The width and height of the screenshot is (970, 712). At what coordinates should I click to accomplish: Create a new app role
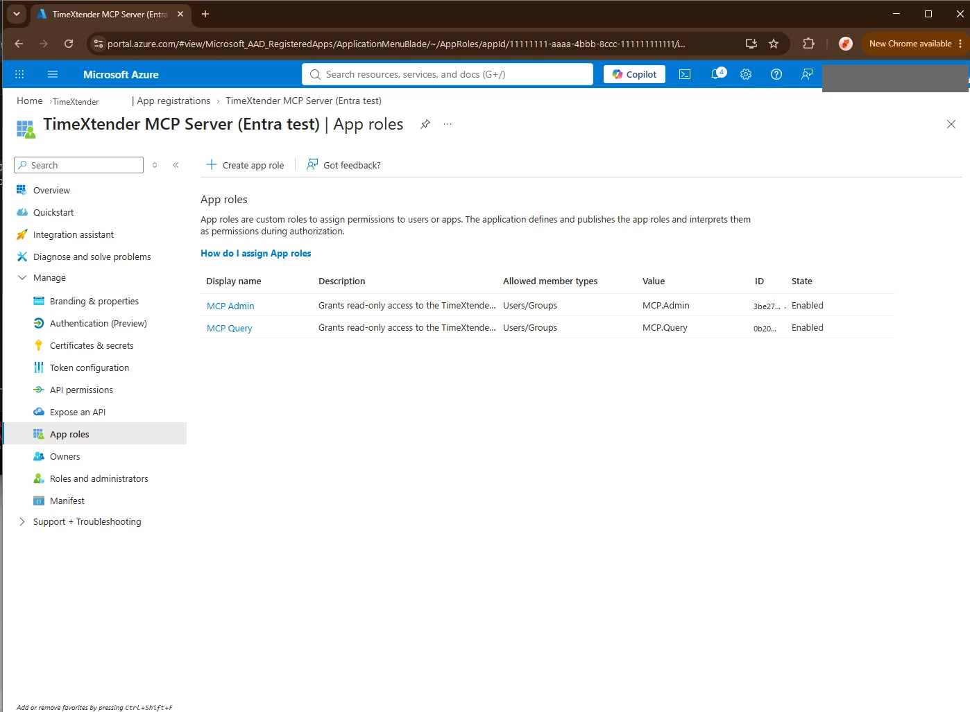245,165
